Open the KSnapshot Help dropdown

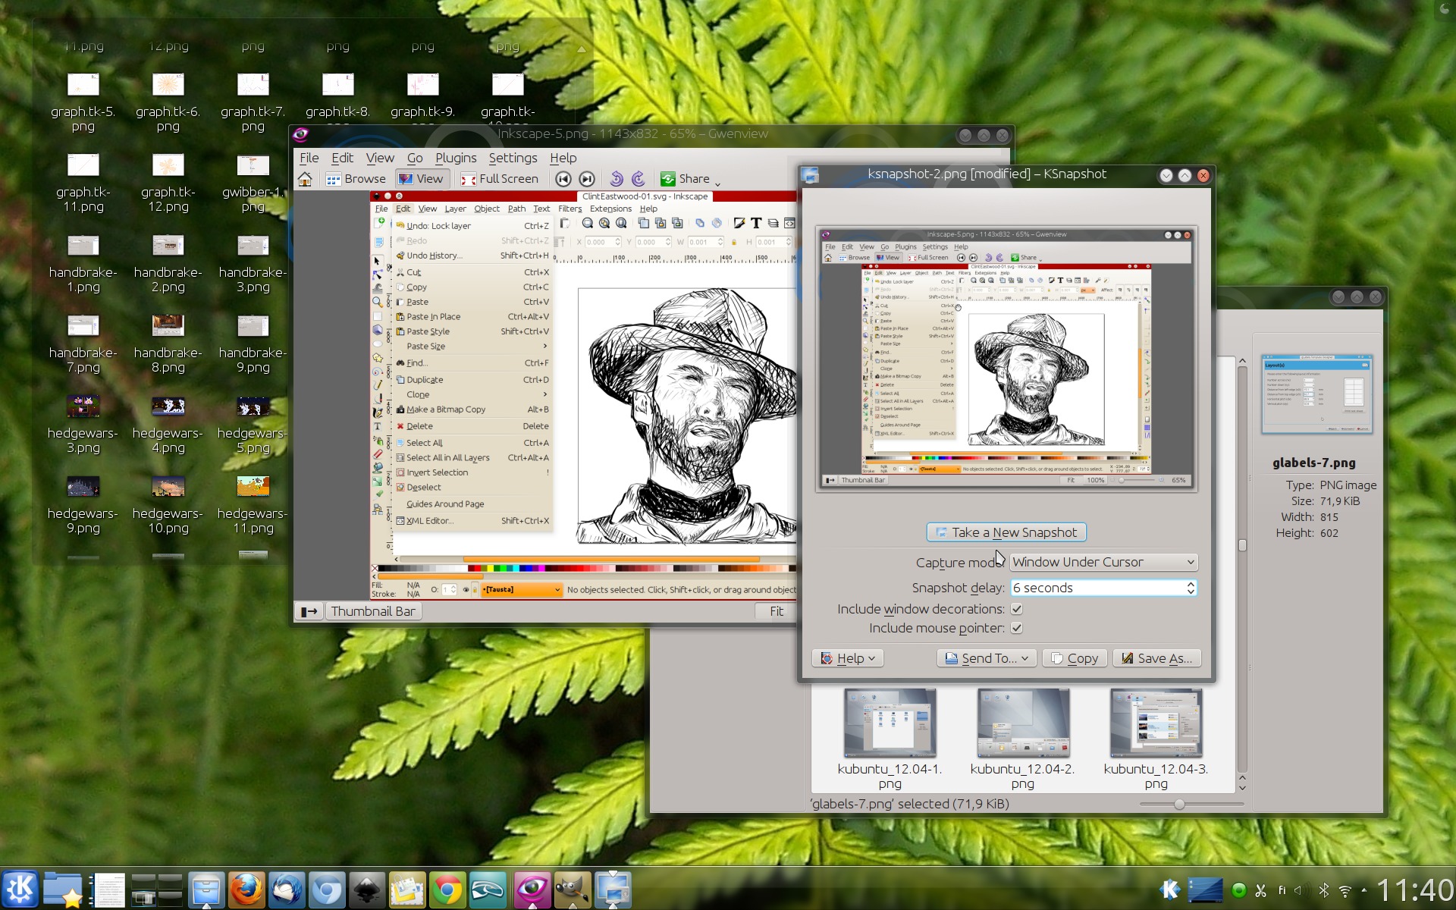pos(848,658)
